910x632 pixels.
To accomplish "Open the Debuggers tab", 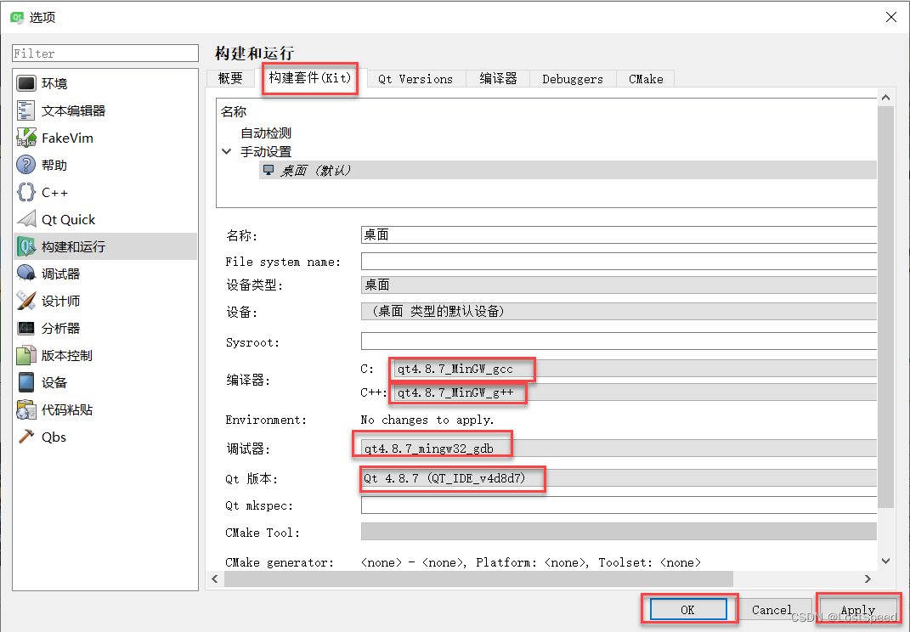I will [572, 78].
